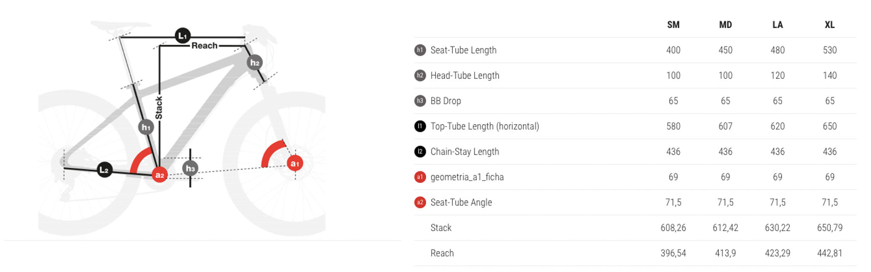This screenshot has width=871, height=272.
Task: Click the red a2 Seat-Tube Angle badge
Action: tap(420, 202)
